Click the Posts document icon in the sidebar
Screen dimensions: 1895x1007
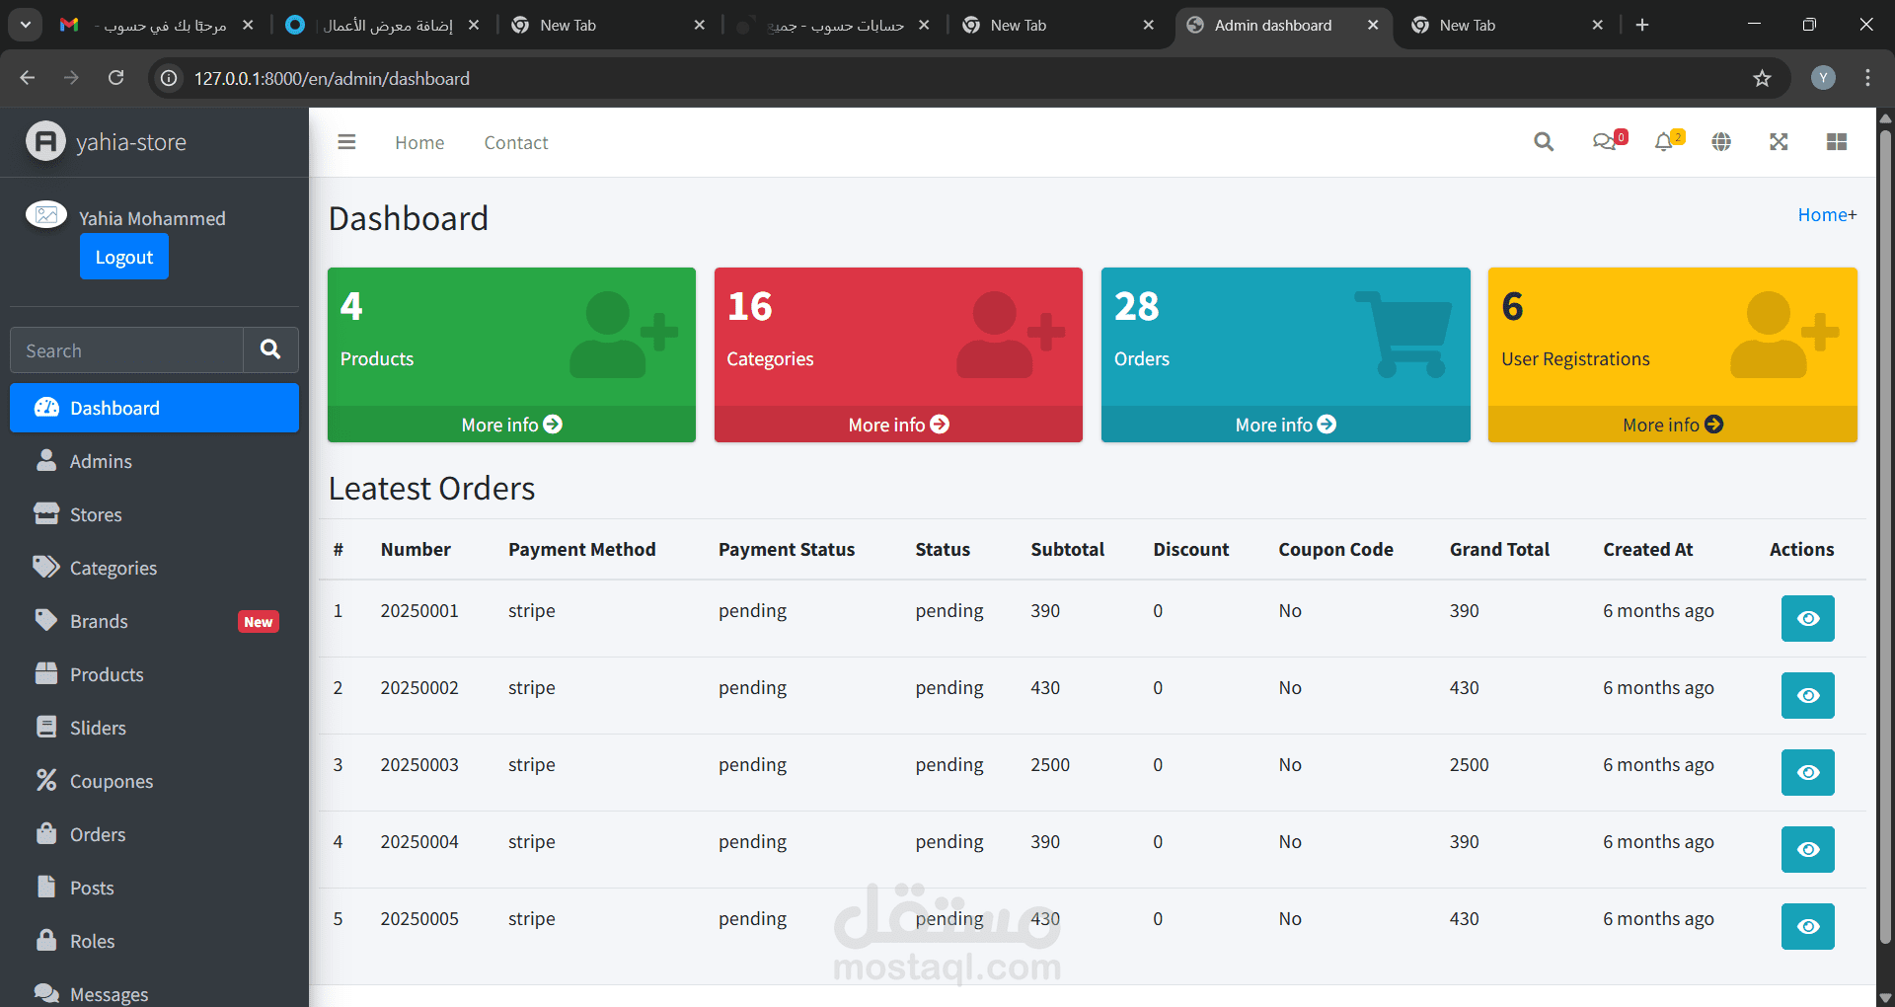click(46, 888)
